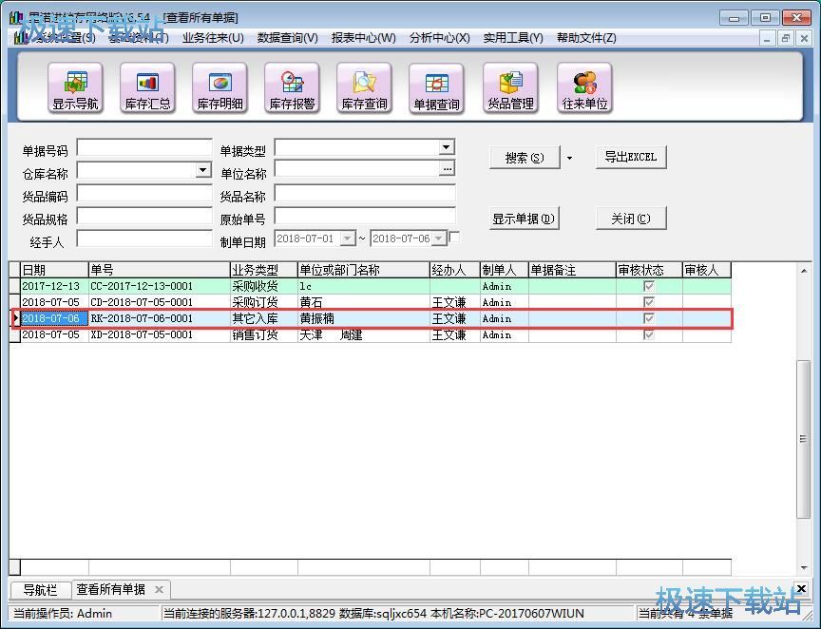The width and height of the screenshot is (821, 629).
Task: Click the 单据备注 column header
Action: (x=572, y=270)
